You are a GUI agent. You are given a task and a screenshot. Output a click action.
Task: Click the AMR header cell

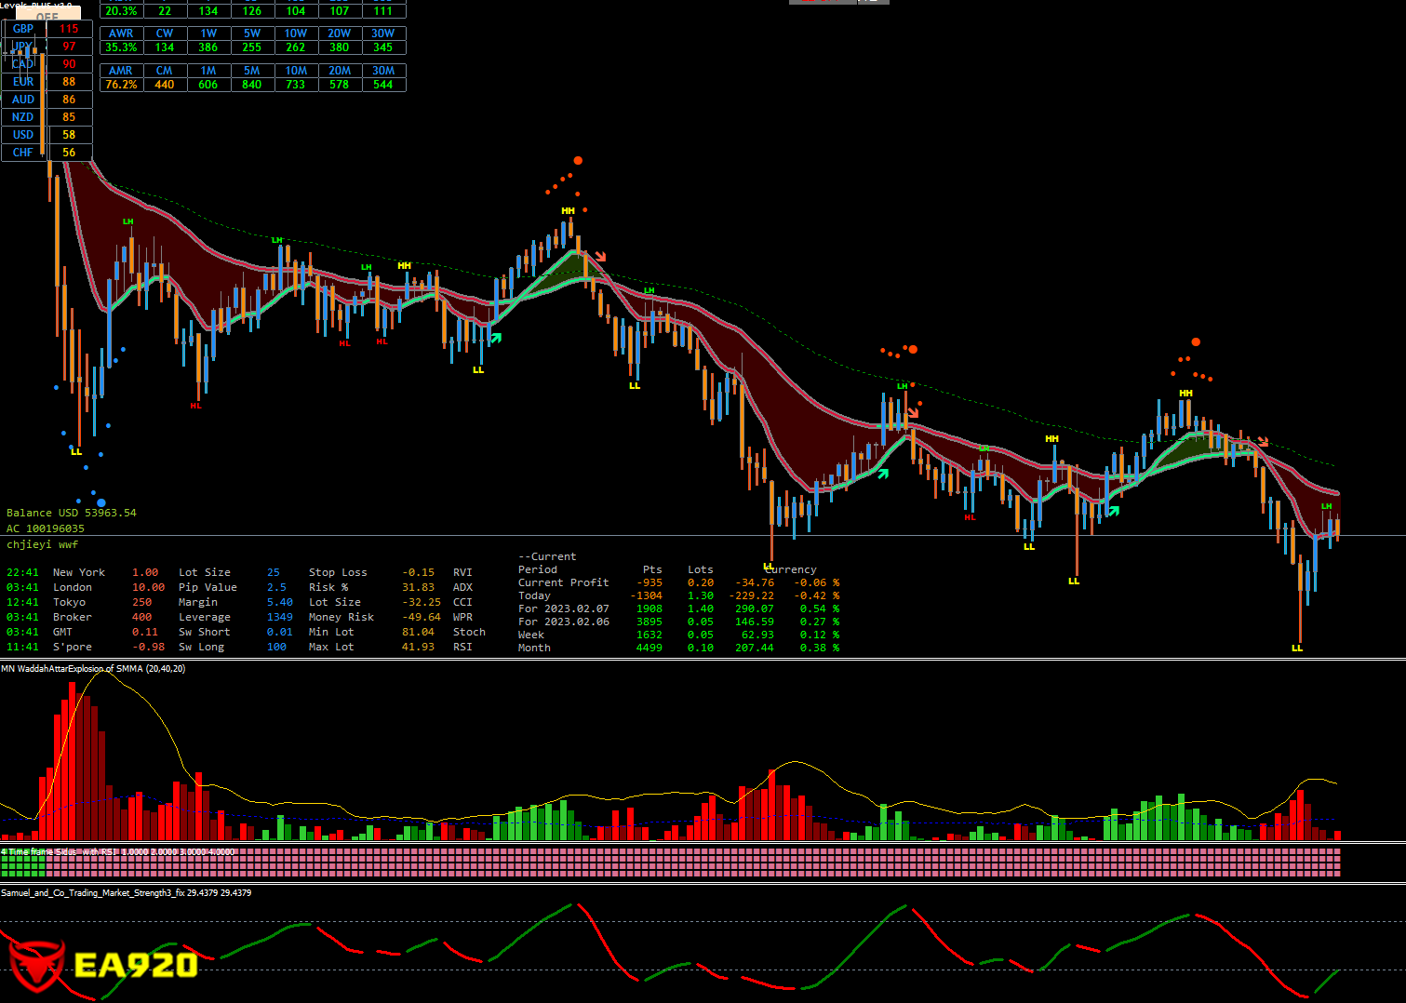tap(121, 71)
